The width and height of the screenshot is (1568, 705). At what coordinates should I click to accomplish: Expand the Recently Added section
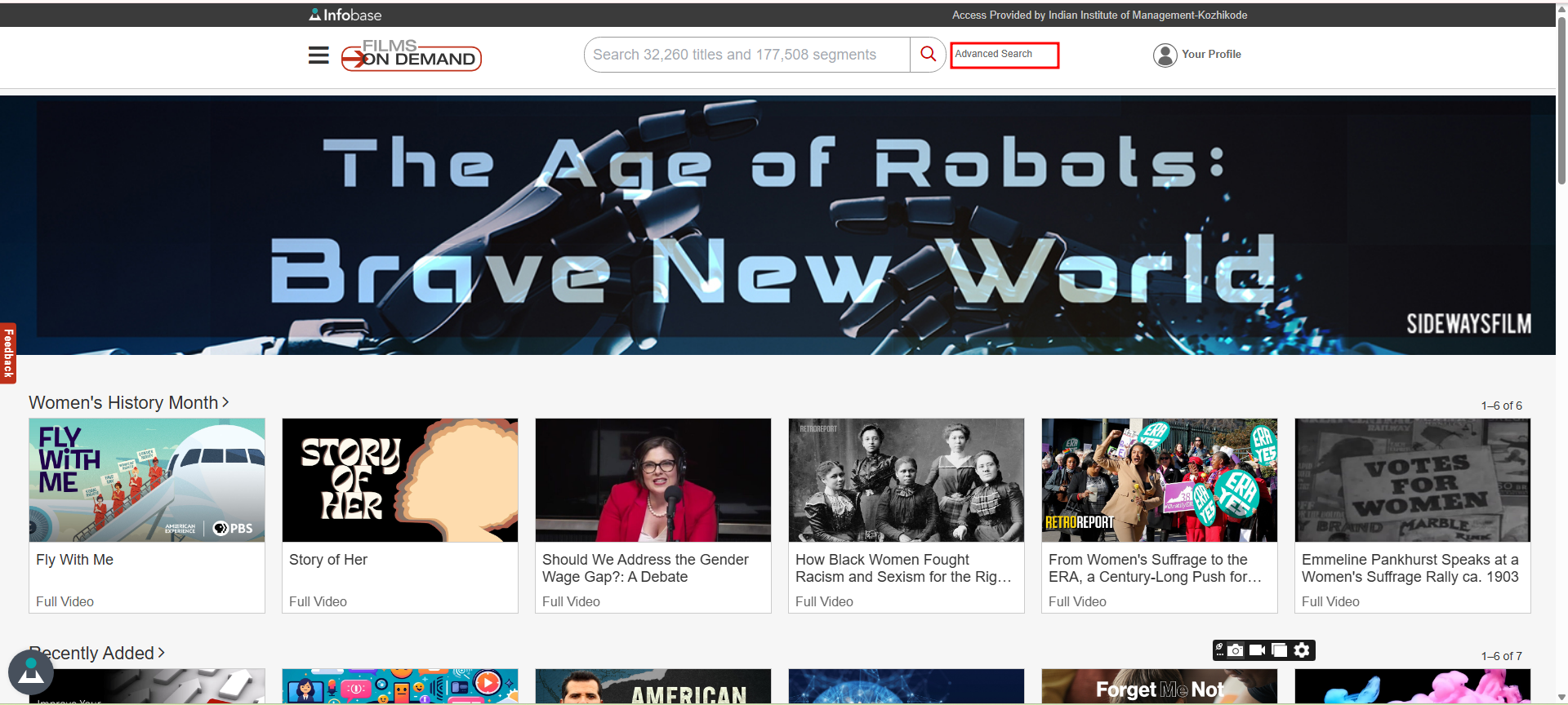pos(98,654)
